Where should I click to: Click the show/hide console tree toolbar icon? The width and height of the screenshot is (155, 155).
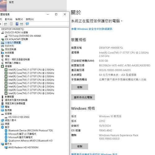pos(5,24)
